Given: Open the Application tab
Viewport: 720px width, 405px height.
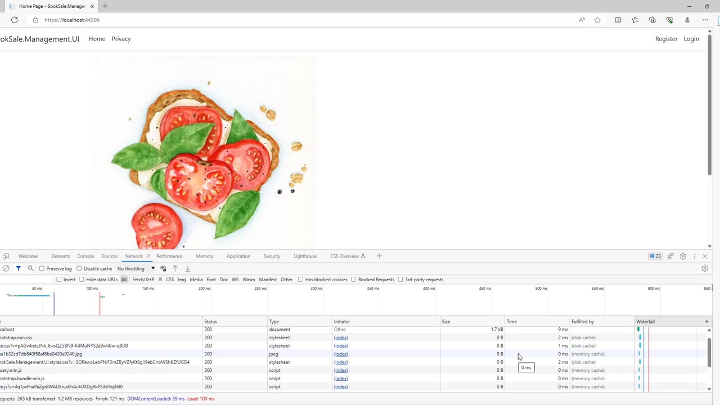Looking at the screenshot, I should [x=238, y=256].
